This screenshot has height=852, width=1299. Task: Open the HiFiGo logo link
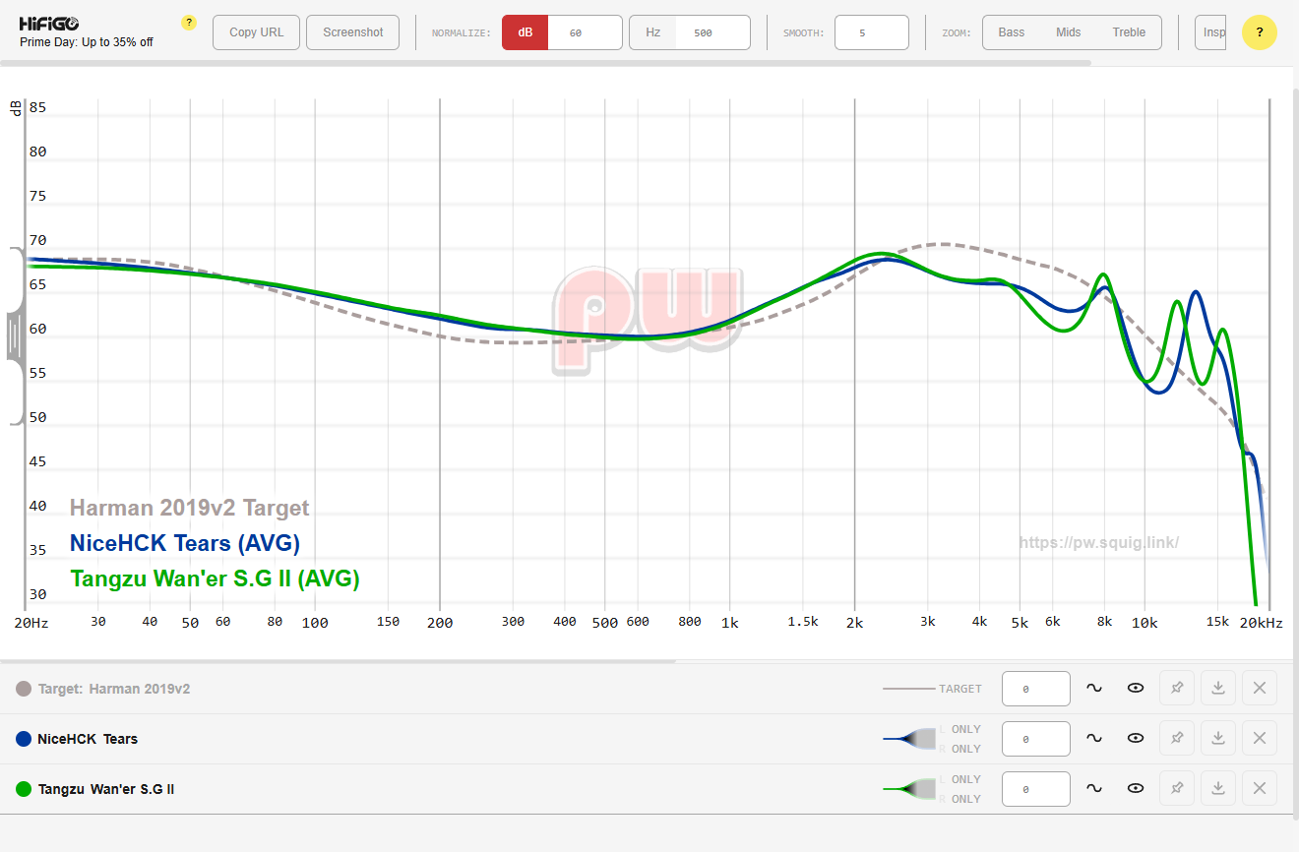[49, 23]
